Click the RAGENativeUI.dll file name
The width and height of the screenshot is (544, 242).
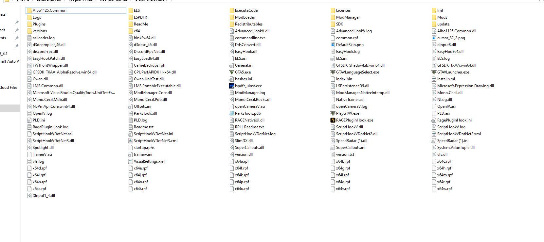point(250,120)
